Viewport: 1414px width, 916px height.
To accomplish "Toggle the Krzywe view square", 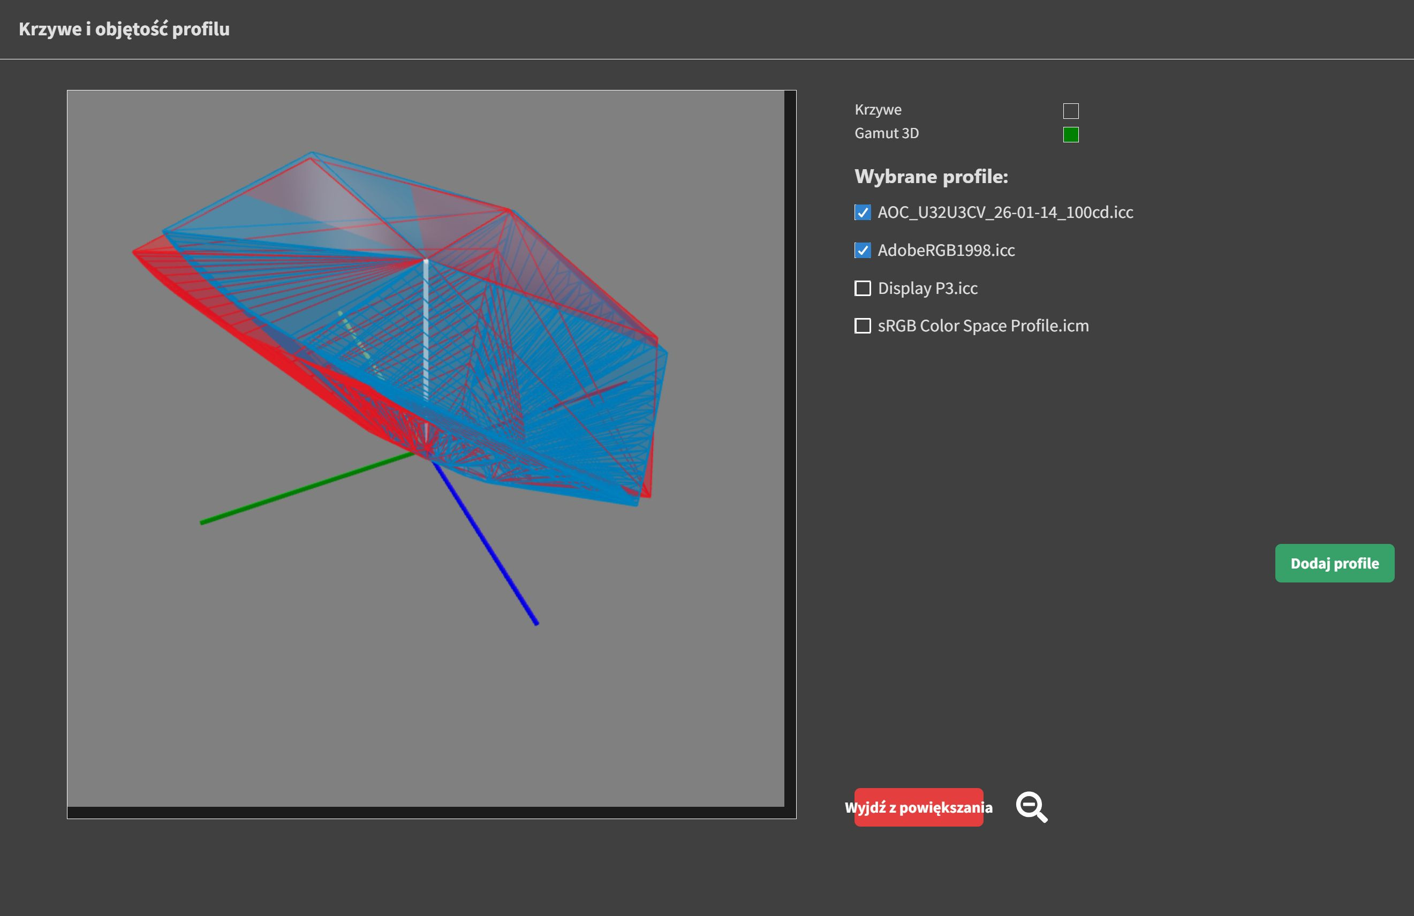I will coord(1071,111).
